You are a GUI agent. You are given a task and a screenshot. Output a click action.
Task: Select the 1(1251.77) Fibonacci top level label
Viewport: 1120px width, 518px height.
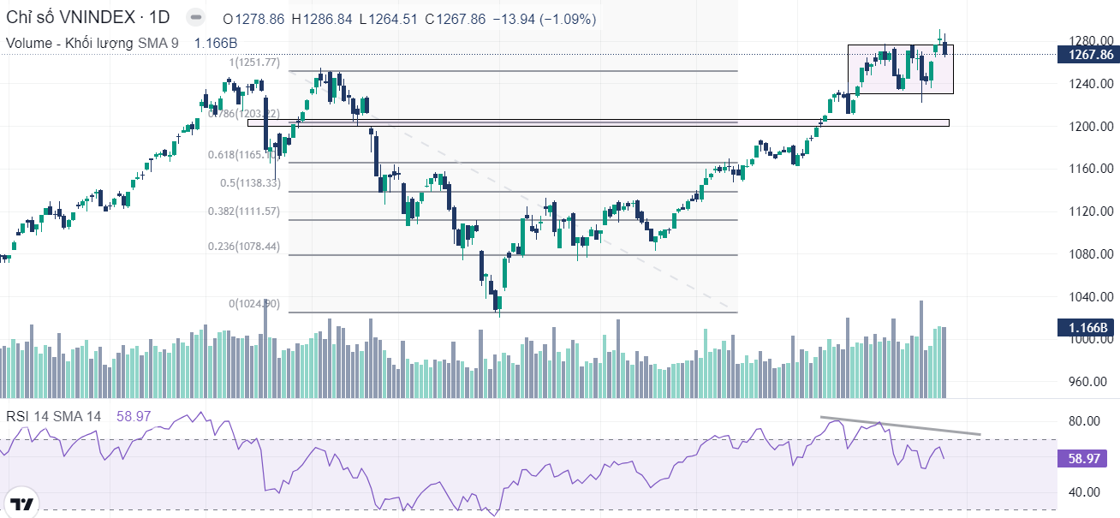coord(253,63)
